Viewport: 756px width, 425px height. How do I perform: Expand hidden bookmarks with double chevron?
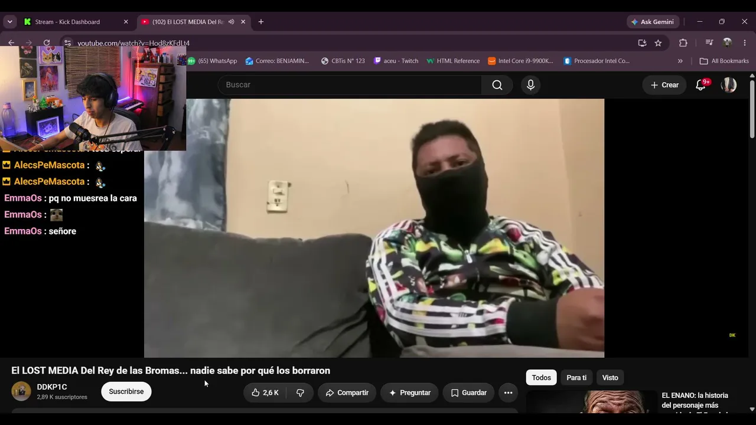pos(680,61)
